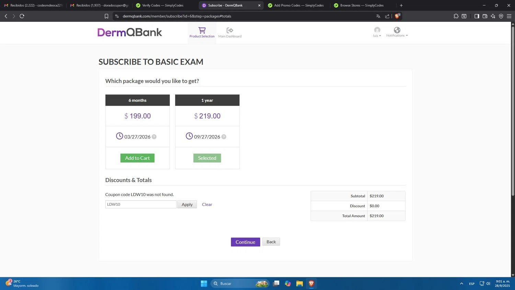Viewport: 515px width, 290px height.
Task: Click the DermQBank logo
Action: 130,32
